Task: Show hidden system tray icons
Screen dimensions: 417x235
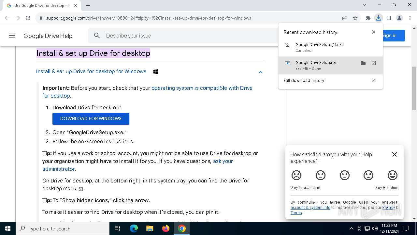Action: pyautogui.click(x=351, y=228)
